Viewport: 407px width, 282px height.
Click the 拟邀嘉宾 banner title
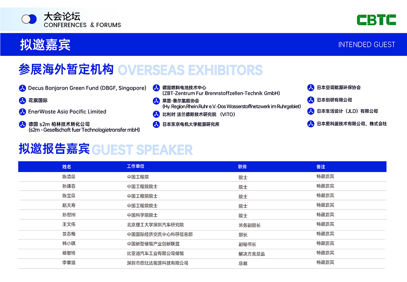(45, 45)
